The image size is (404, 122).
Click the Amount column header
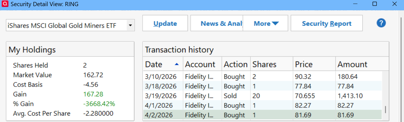pyautogui.click(x=352, y=64)
